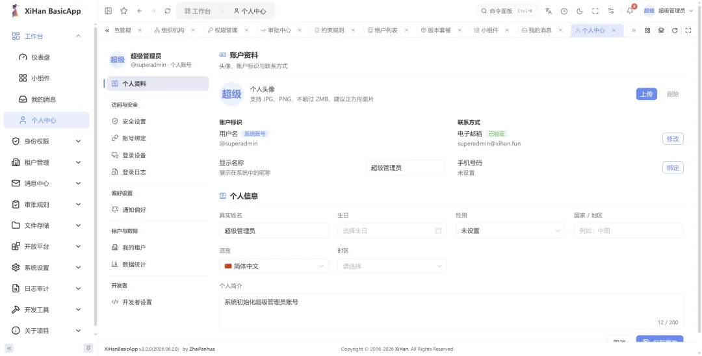
Task: Close the 我的消息 tab
Action: pyautogui.click(x=560, y=31)
